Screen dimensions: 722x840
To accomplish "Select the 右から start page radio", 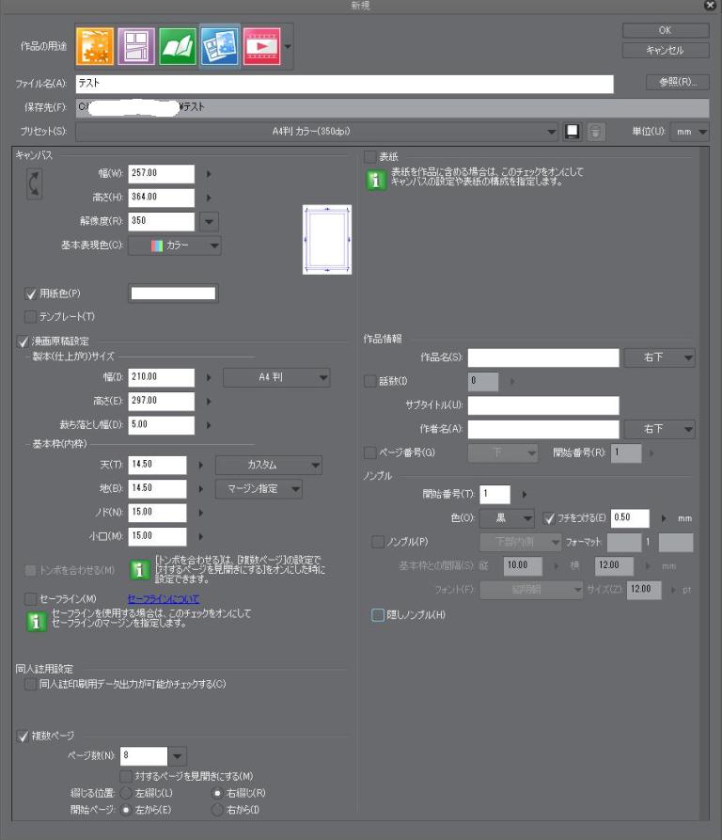I will click(217, 810).
